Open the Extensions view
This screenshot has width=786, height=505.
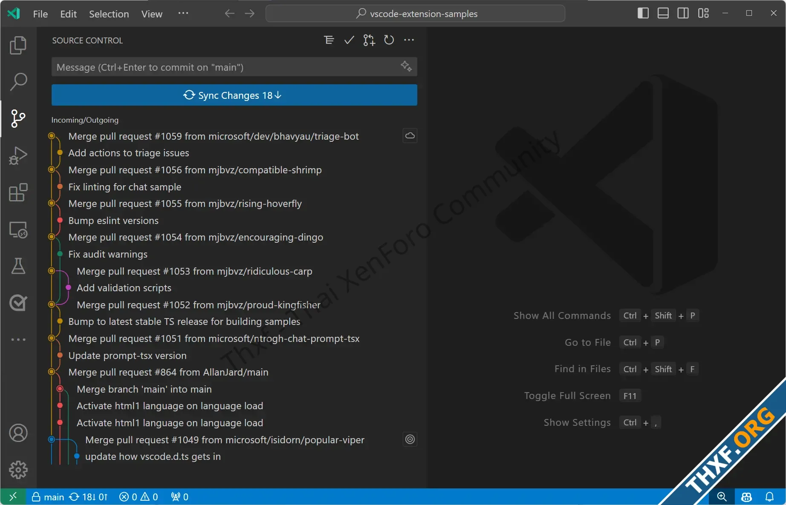[18, 192]
